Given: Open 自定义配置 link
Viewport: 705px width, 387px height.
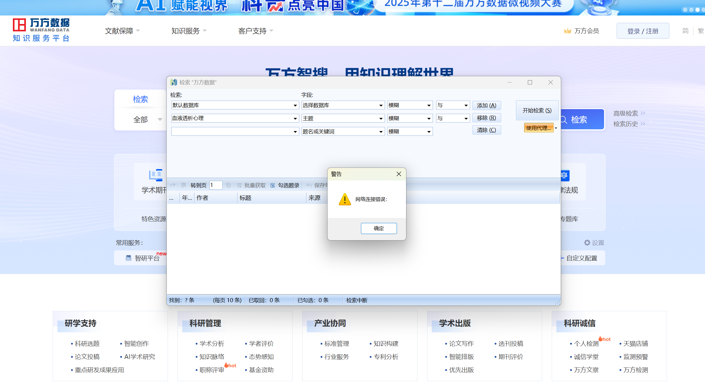Looking at the screenshot, I should pyautogui.click(x=582, y=258).
